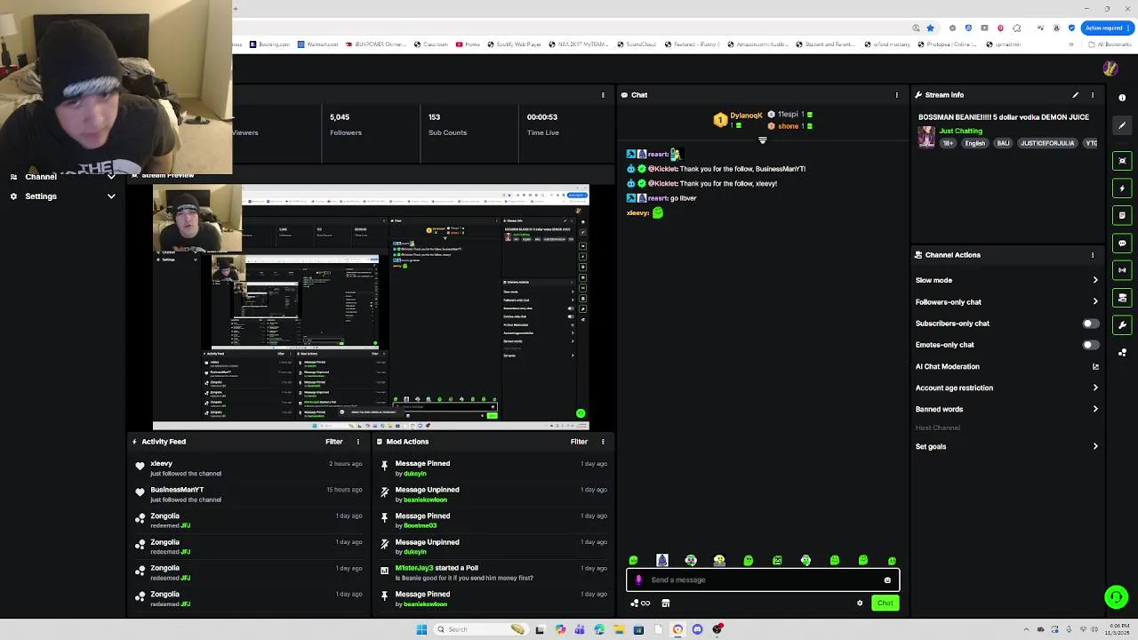Open Discord from the taskbar

[x=697, y=629]
